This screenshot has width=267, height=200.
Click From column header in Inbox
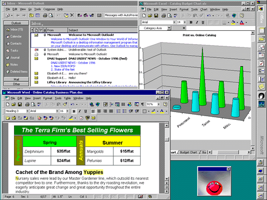pos(57,30)
